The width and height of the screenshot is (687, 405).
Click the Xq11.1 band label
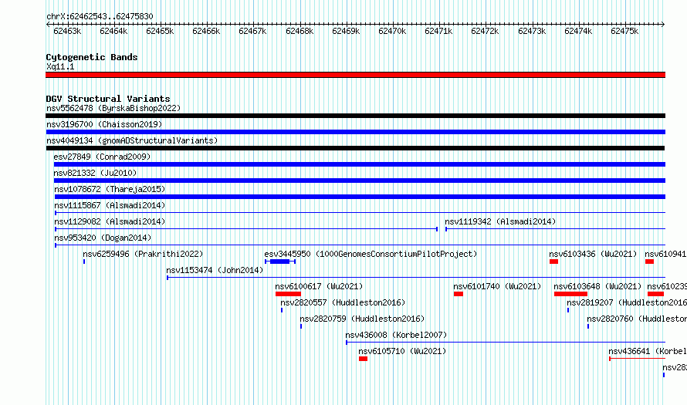(60, 66)
